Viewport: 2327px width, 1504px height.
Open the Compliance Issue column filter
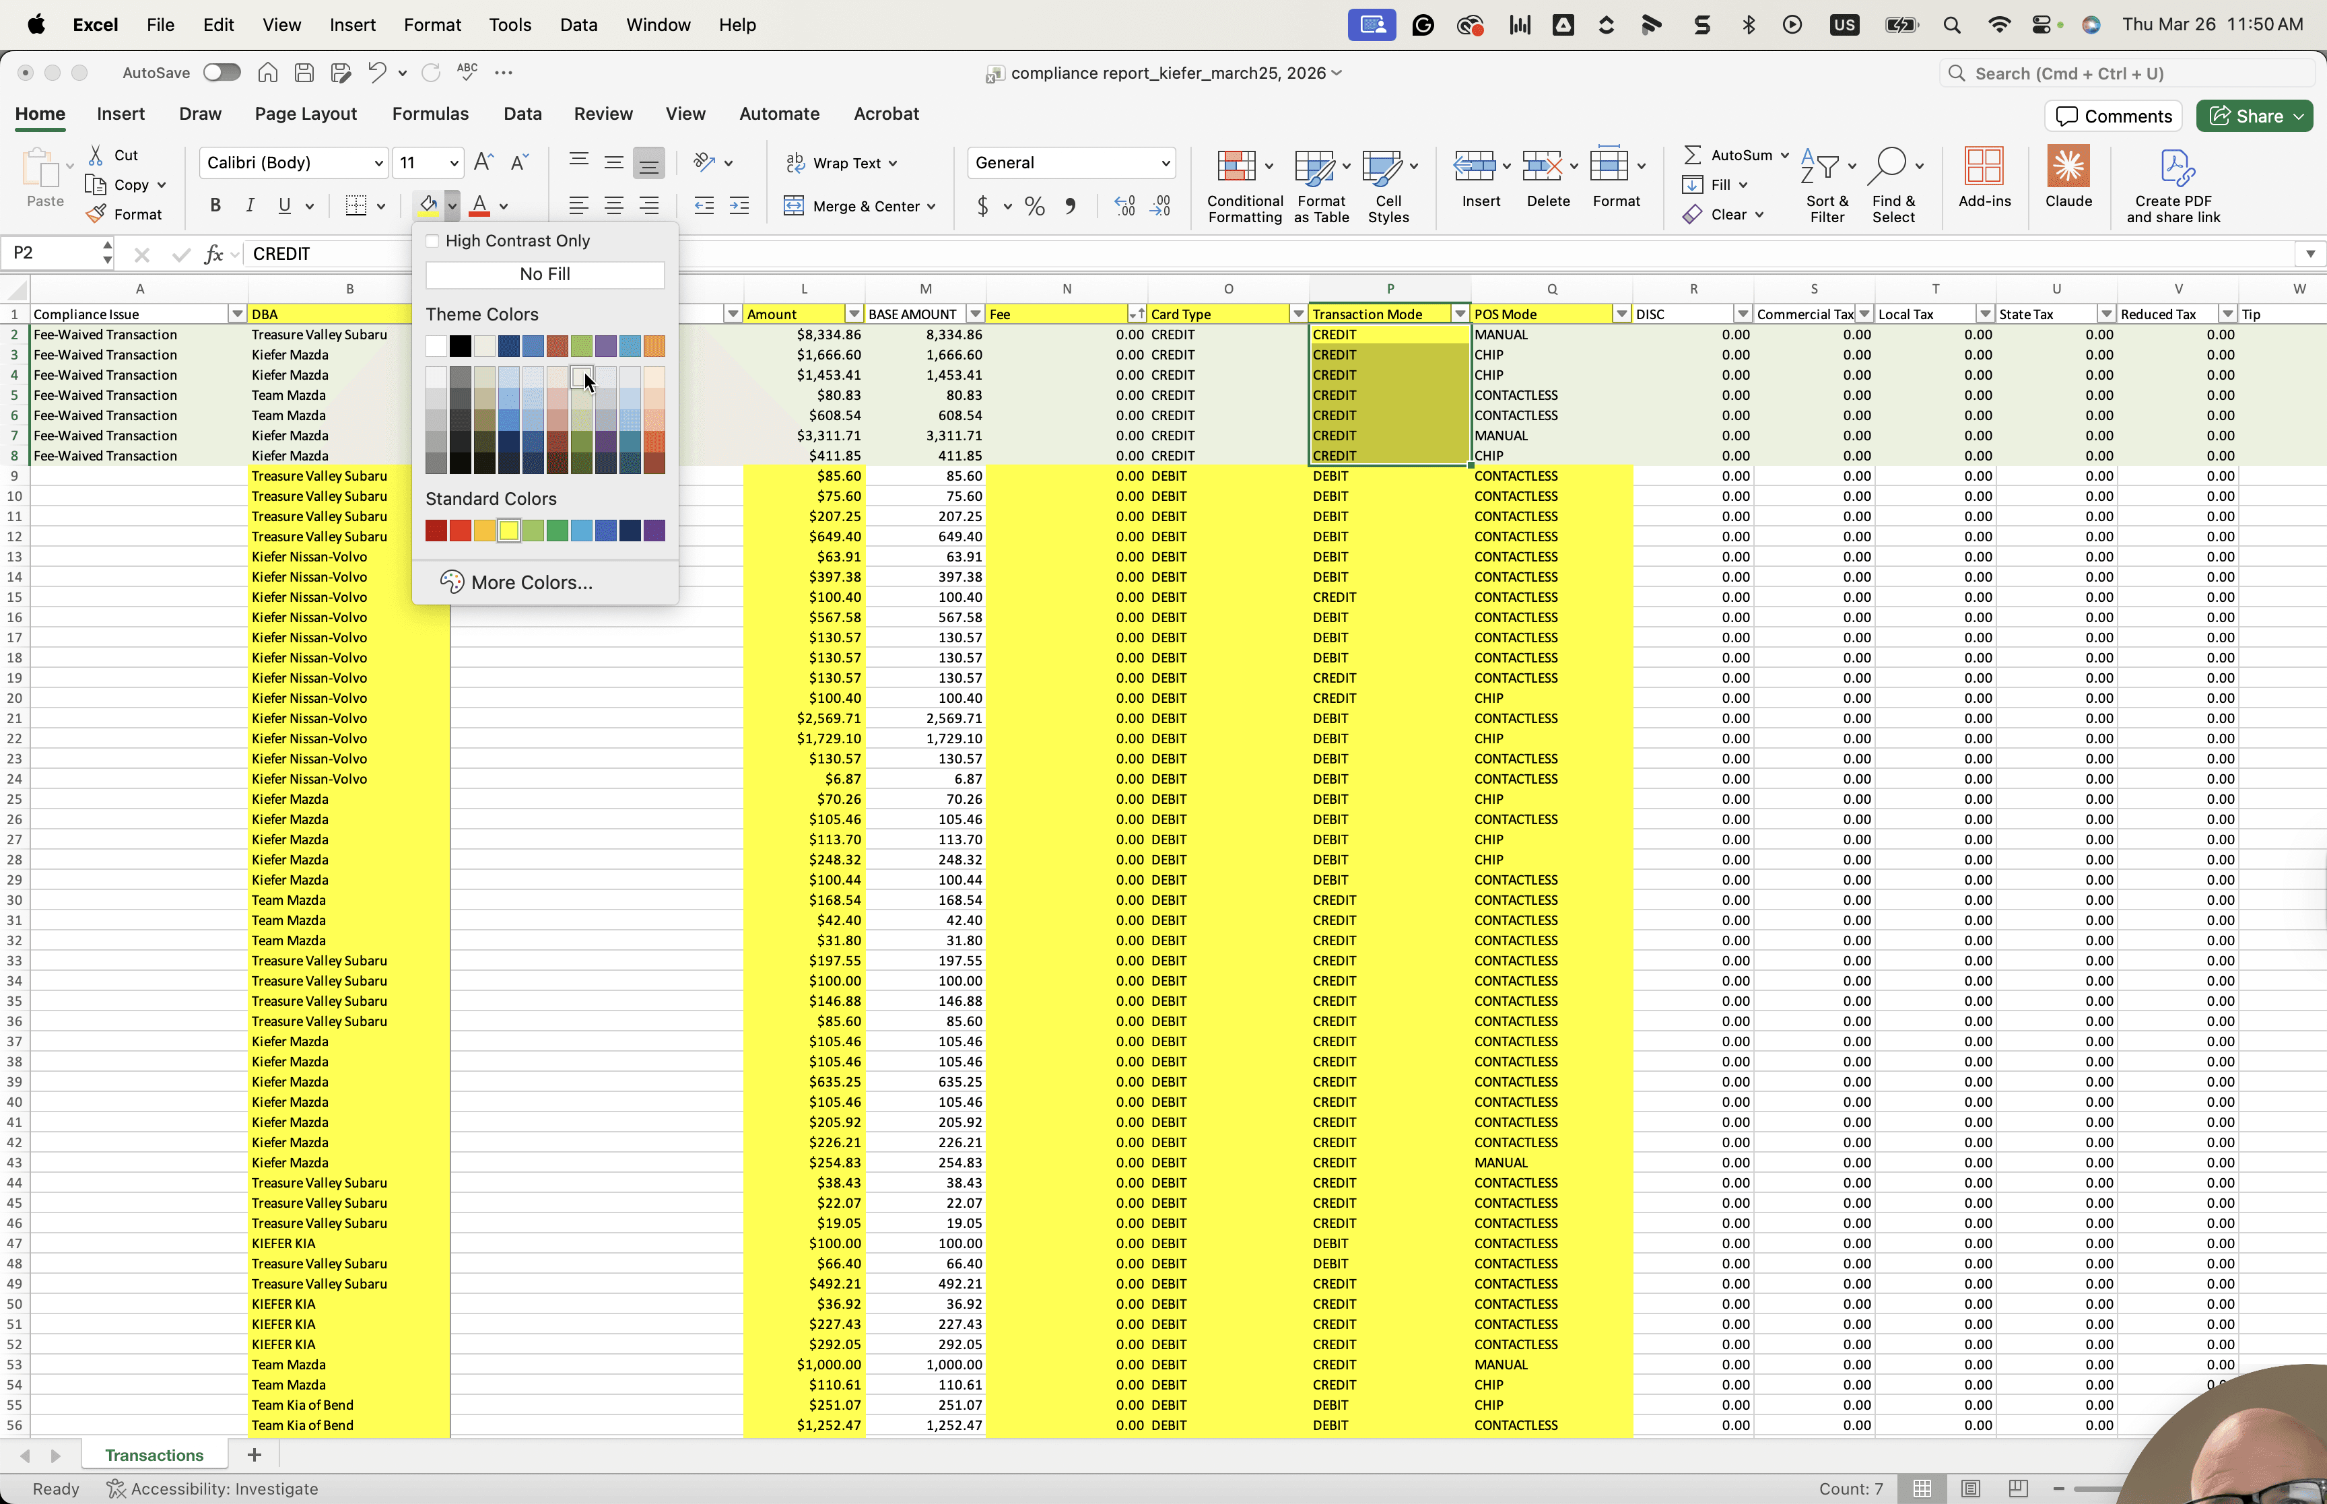coord(236,314)
